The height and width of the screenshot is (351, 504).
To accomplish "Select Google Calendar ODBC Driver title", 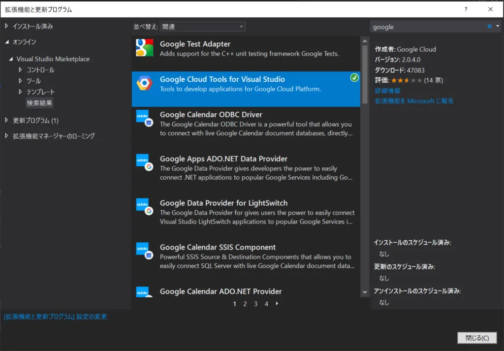I will (x=211, y=115).
